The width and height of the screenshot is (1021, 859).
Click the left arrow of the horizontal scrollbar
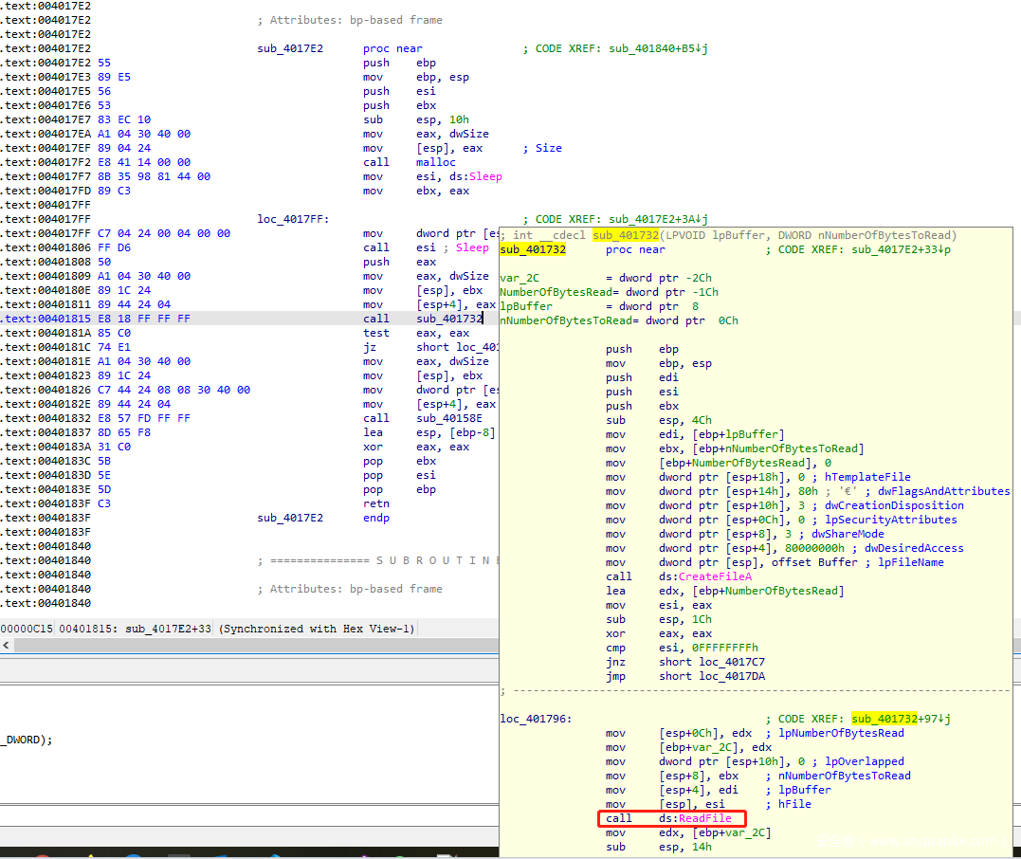coord(6,646)
